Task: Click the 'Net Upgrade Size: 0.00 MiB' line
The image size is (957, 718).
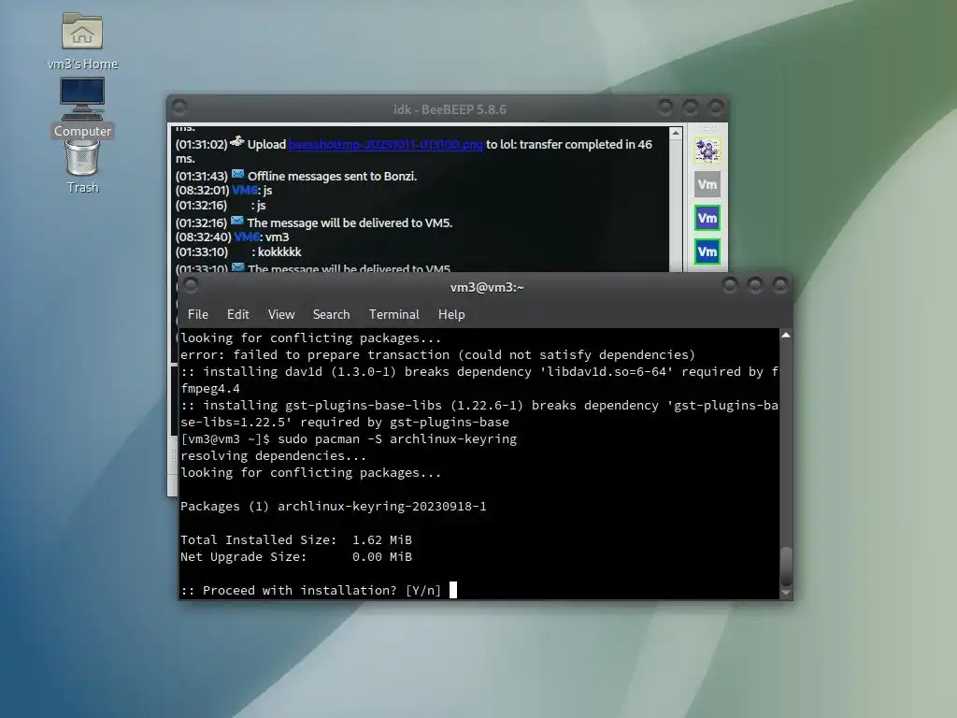Action: (x=296, y=557)
